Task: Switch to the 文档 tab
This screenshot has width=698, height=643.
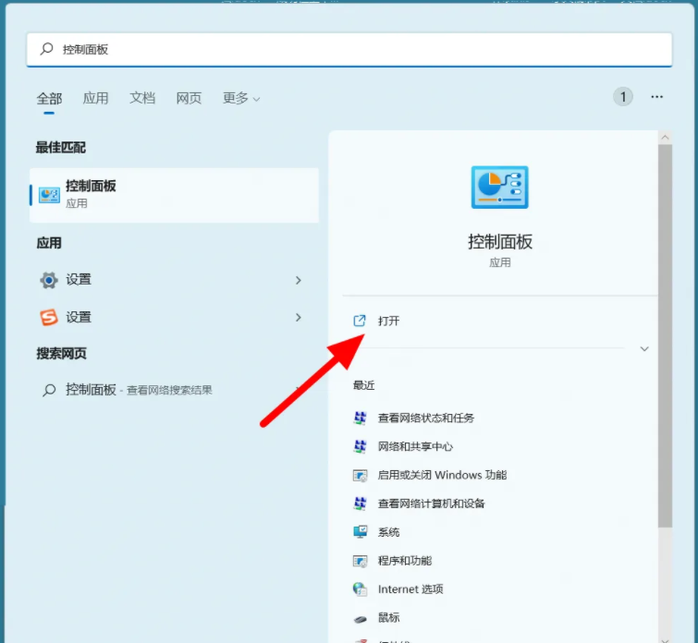Action: click(x=142, y=98)
